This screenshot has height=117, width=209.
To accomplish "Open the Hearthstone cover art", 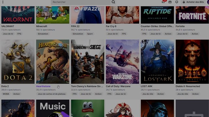I will [53, 61].
